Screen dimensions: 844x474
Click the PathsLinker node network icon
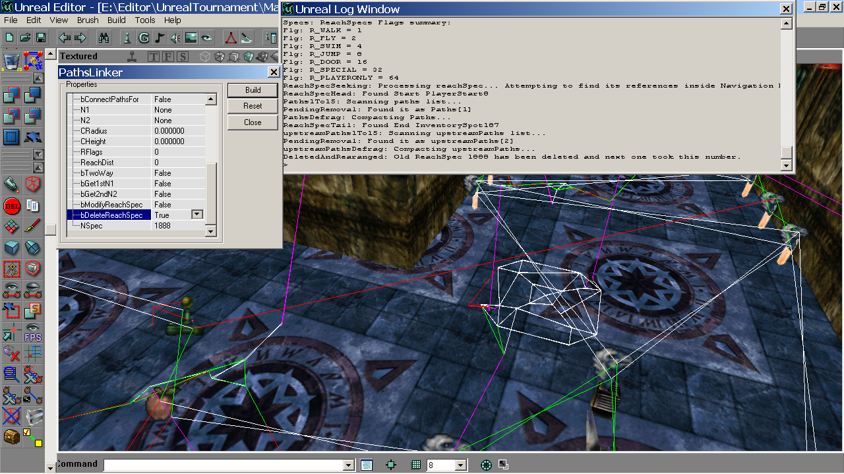pos(32,61)
